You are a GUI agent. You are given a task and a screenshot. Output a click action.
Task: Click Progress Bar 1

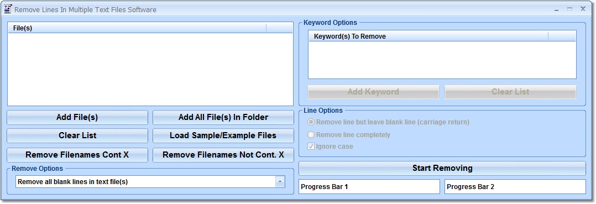pos(369,186)
